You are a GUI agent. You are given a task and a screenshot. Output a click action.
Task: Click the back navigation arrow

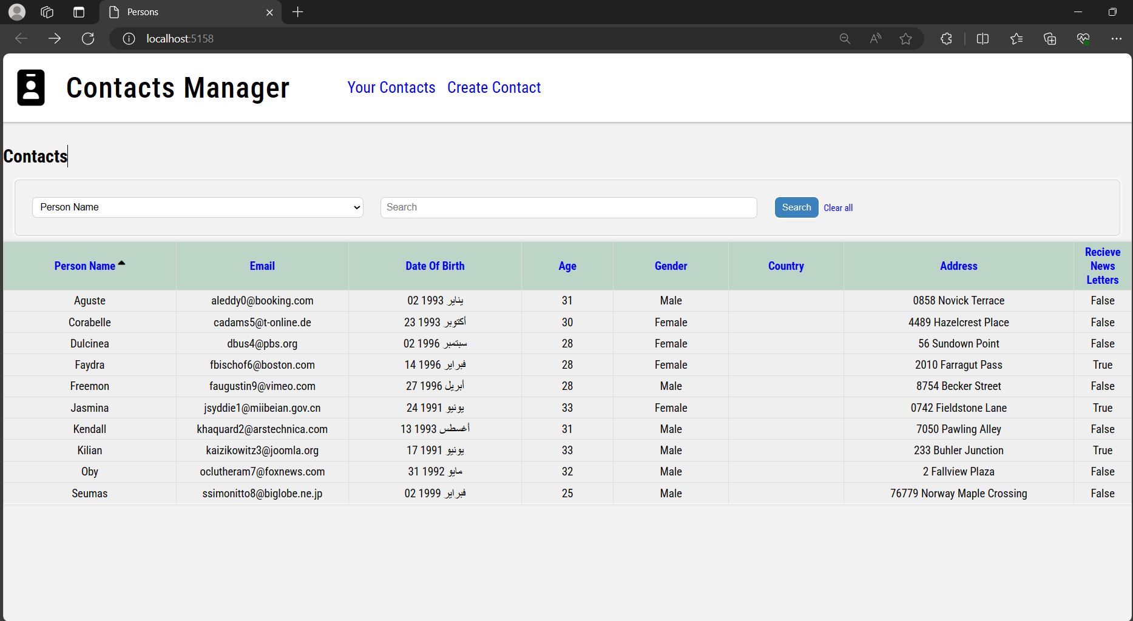click(21, 38)
